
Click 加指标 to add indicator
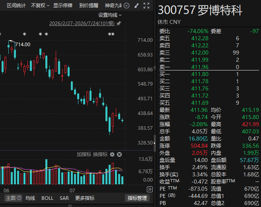(x=84, y=154)
